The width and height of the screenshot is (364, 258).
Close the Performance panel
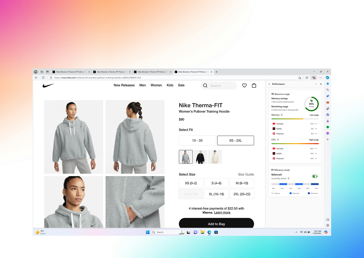coord(321,84)
